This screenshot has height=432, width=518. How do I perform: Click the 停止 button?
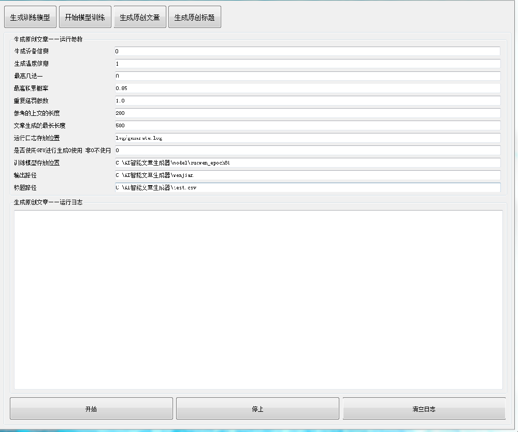257,409
